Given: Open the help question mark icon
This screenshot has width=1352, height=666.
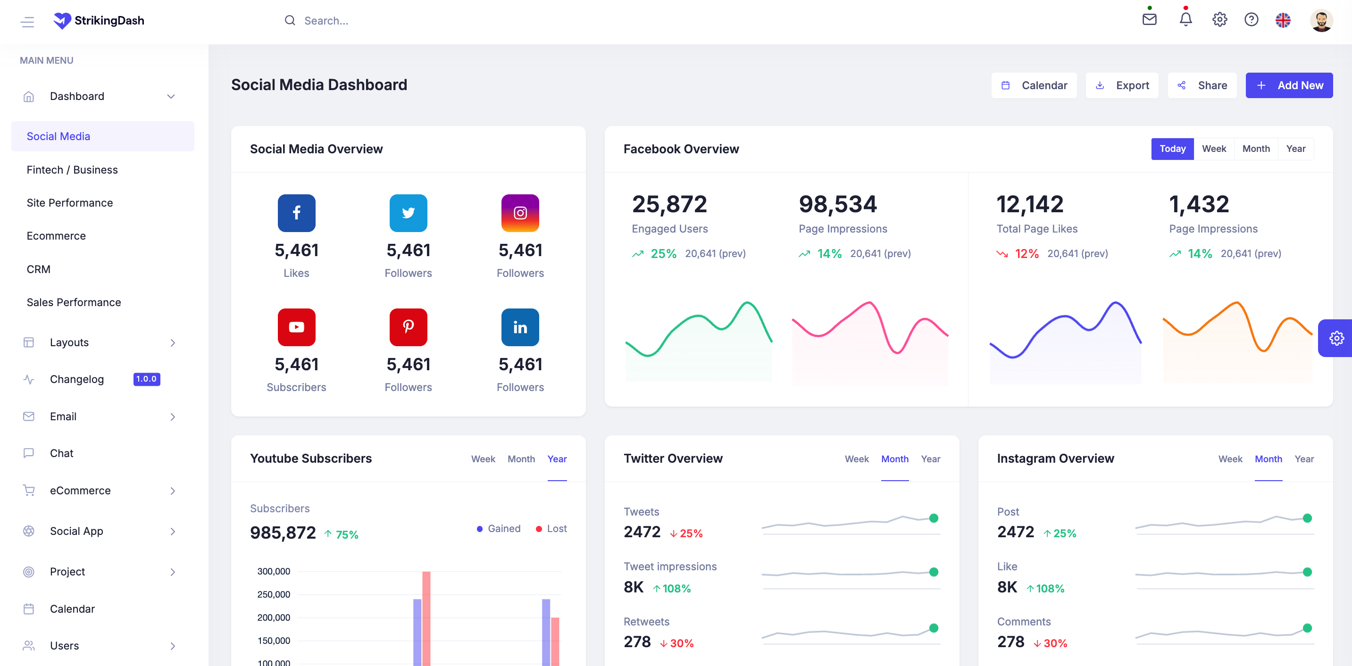Looking at the screenshot, I should [x=1251, y=20].
